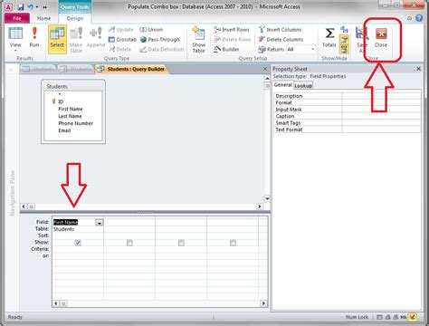Image resolution: width=429 pixels, height=326 pixels.
Task: Save with the Quick Access floppy icon
Action: 21,6
